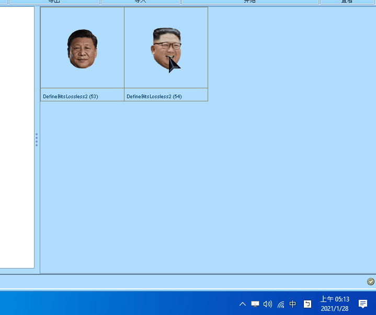The height and width of the screenshot is (315, 376).
Task: Click the IME mode icon beside 中
Action: tap(307, 304)
